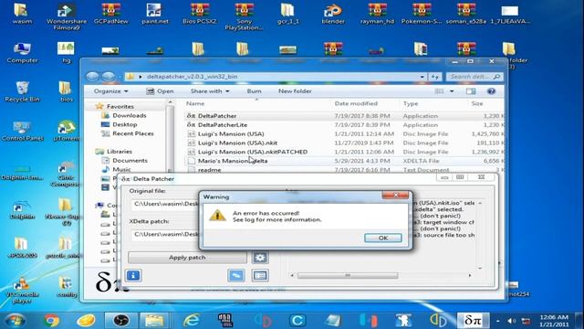Open the Recycle Bin desktop icon
Viewport: 584px width, 329px height.
tap(22, 91)
